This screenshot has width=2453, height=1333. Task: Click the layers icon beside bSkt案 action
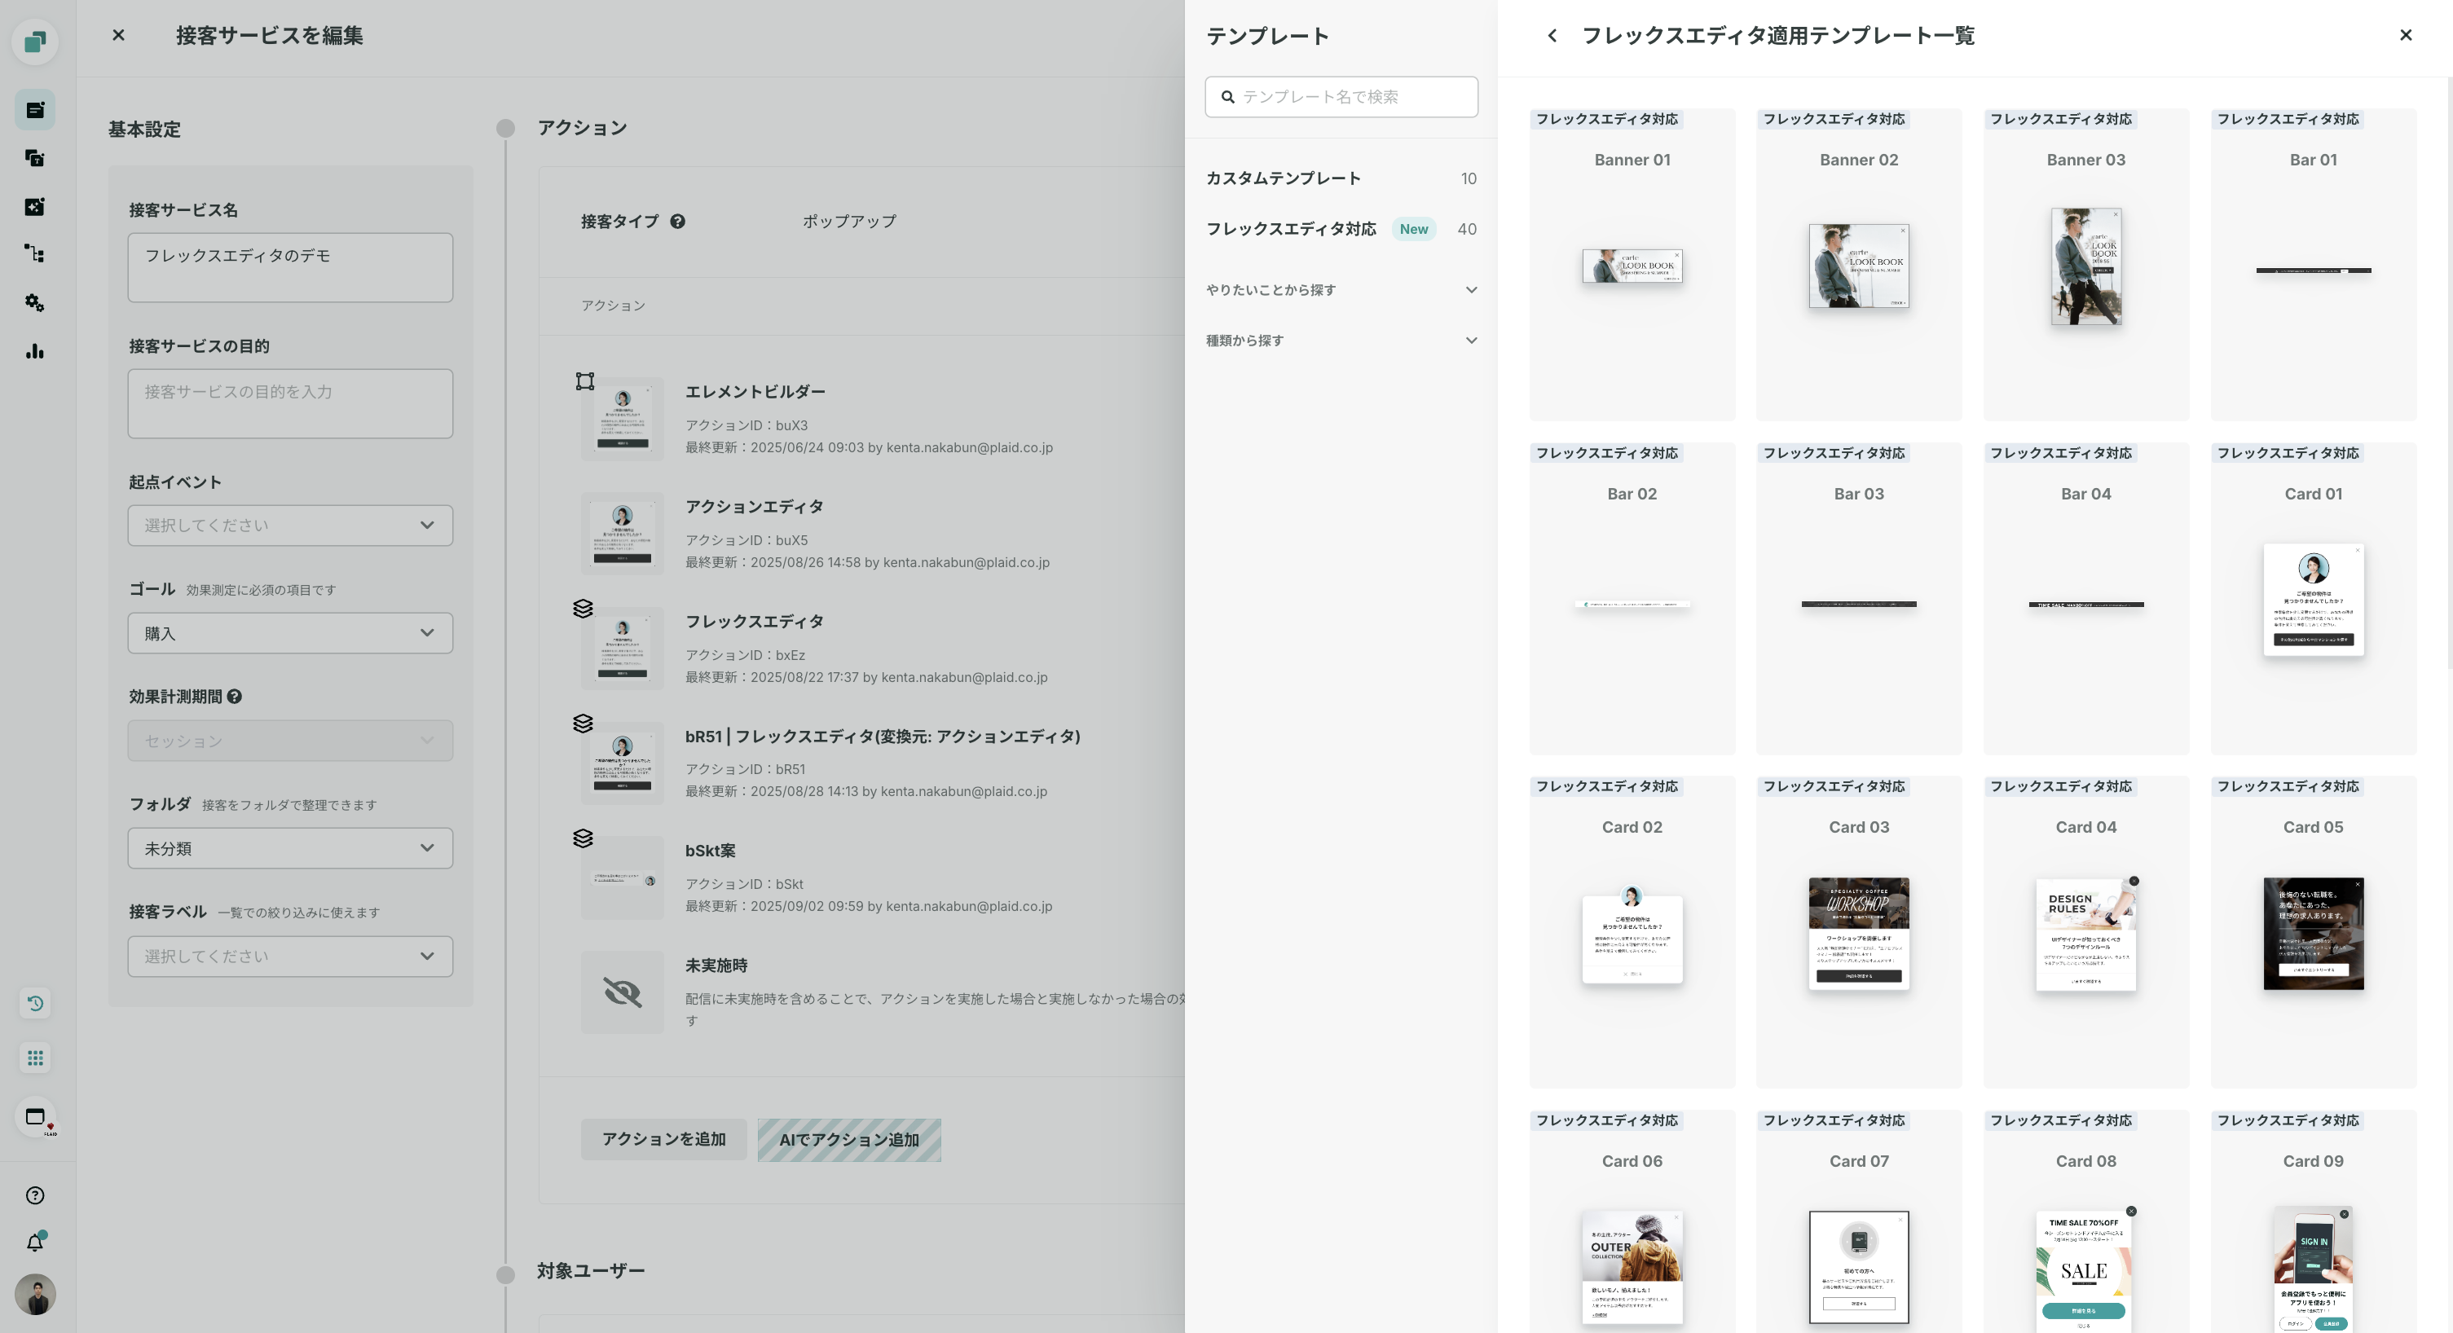click(583, 838)
